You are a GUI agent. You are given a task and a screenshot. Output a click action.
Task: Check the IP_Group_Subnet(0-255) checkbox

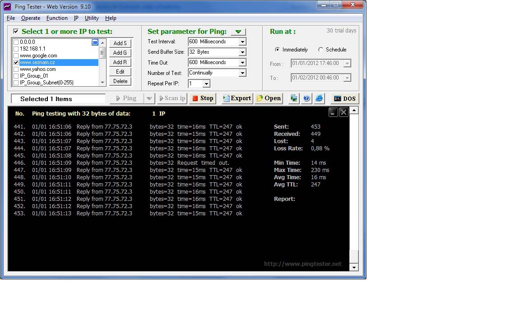pyautogui.click(x=16, y=83)
